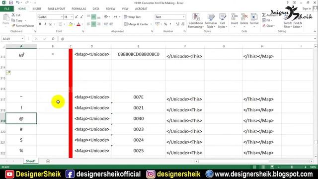Click AutoSum
This screenshot has height=179, width=318.
270,15
